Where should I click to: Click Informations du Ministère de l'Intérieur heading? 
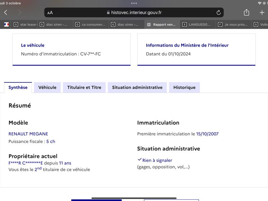(x=187, y=45)
